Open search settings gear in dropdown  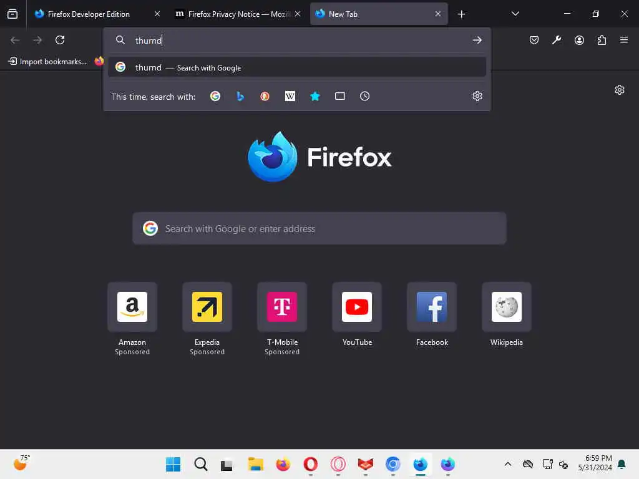pos(477,96)
